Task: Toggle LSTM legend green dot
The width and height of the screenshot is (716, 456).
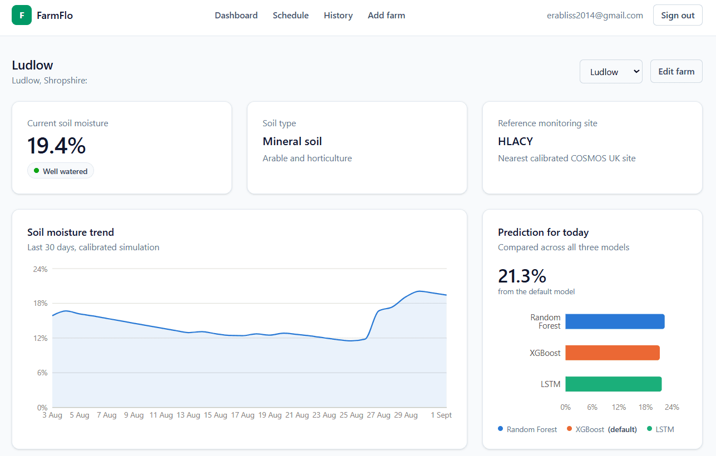Action: coord(649,429)
